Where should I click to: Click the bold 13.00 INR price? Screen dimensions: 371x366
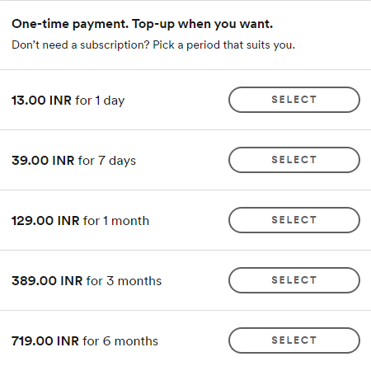click(41, 101)
